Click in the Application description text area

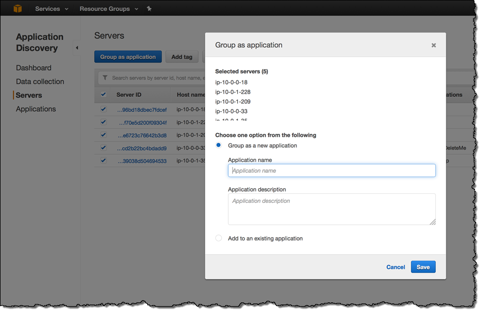pyautogui.click(x=332, y=209)
